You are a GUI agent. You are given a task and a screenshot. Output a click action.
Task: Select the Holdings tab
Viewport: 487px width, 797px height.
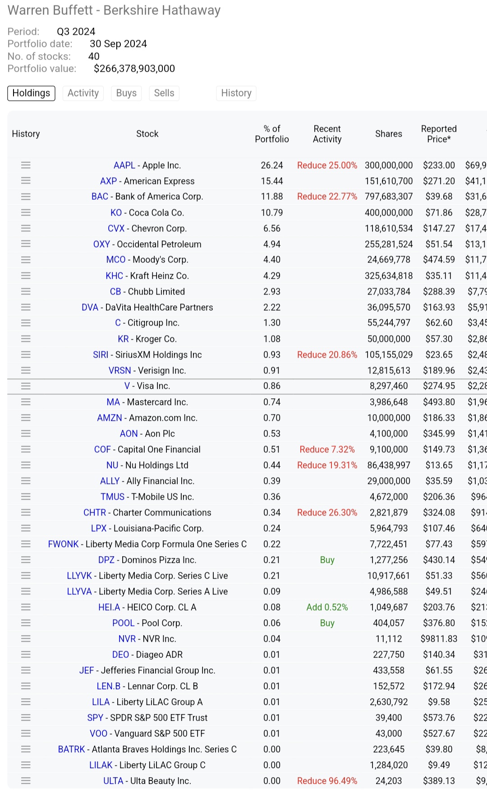(31, 93)
